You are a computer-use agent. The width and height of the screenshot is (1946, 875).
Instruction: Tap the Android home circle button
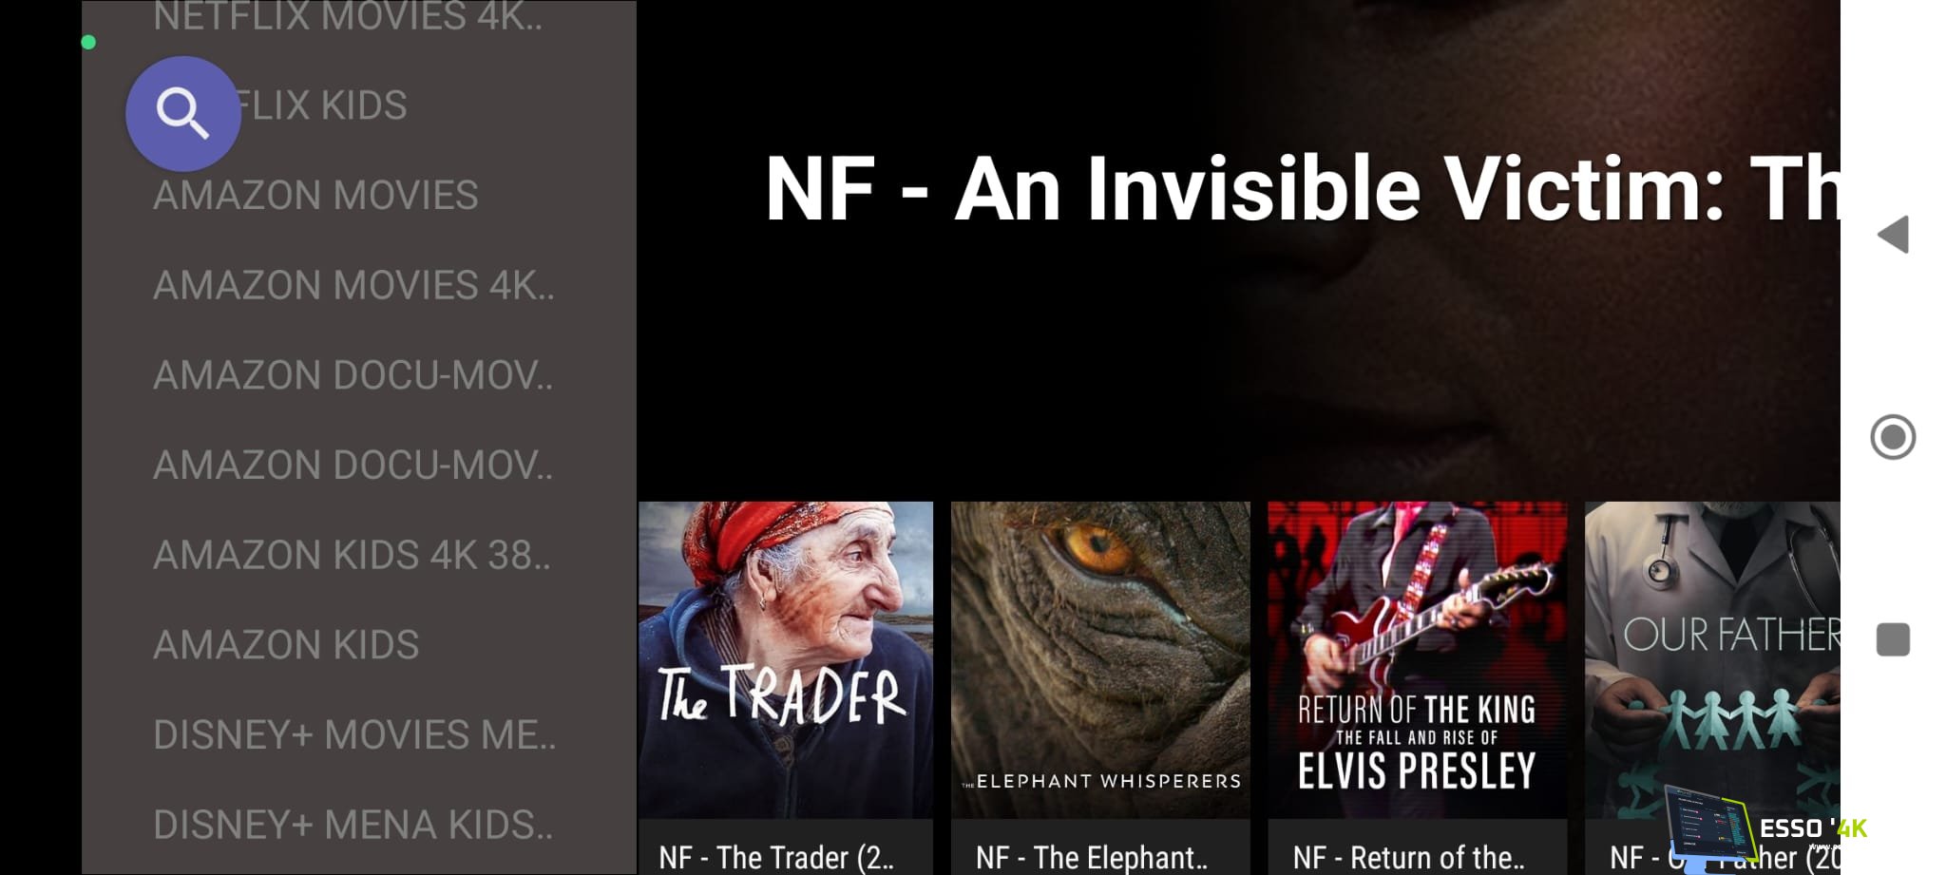pos(1893,437)
